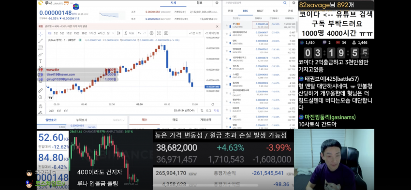The image size is (411, 190).
Task: Select the 1시간 timeframe
Action: coord(92,33)
